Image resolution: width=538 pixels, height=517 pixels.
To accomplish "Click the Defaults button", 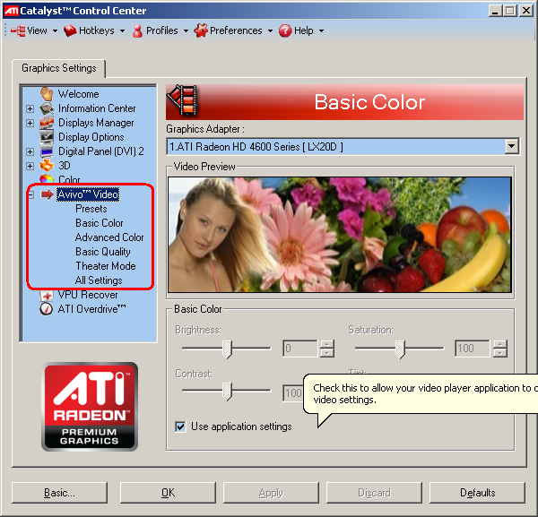I will pyautogui.click(x=477, y=493).
